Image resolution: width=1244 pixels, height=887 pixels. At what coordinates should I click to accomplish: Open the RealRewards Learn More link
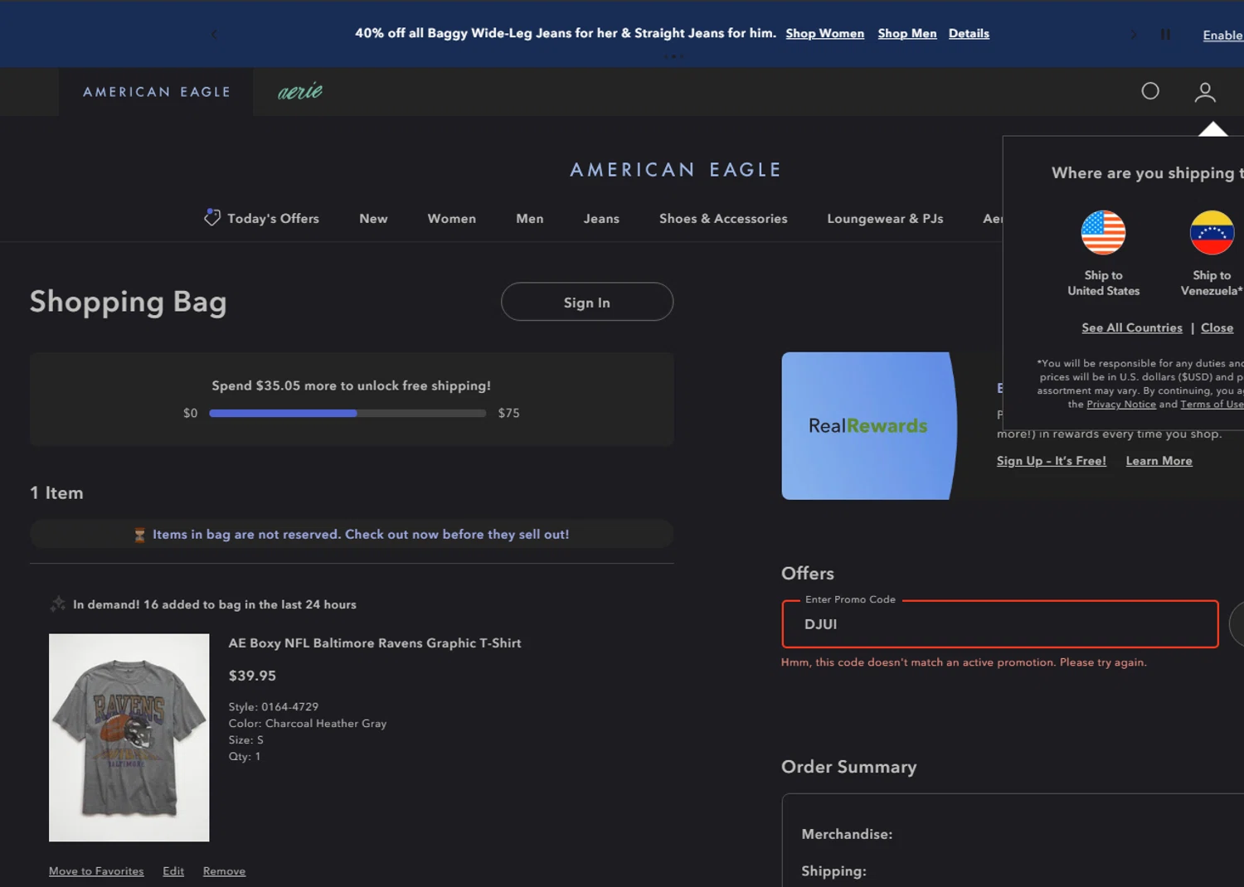(x=1159, y=461)
